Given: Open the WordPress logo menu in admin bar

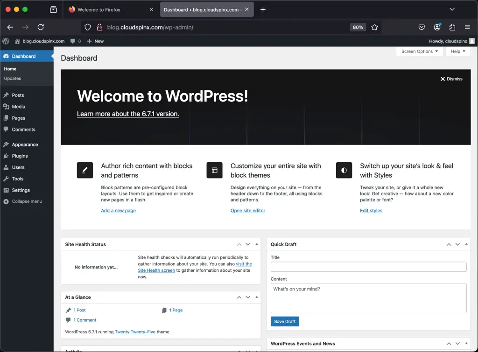Looking at the screenshot, I should click(6, 41).
